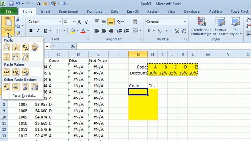
Task: Switch to the Page Layout tab
Action: pos(69,11)
